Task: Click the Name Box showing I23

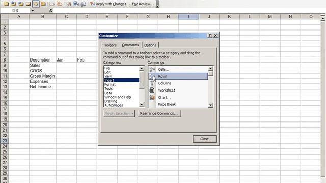Action: (15, 10)
